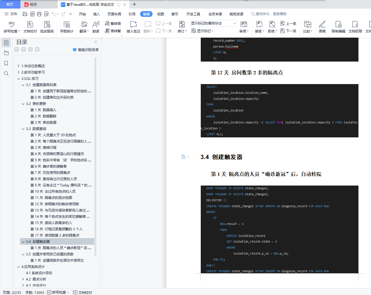Click the chapter navigation icon in left sidebar

pos(6,53)
